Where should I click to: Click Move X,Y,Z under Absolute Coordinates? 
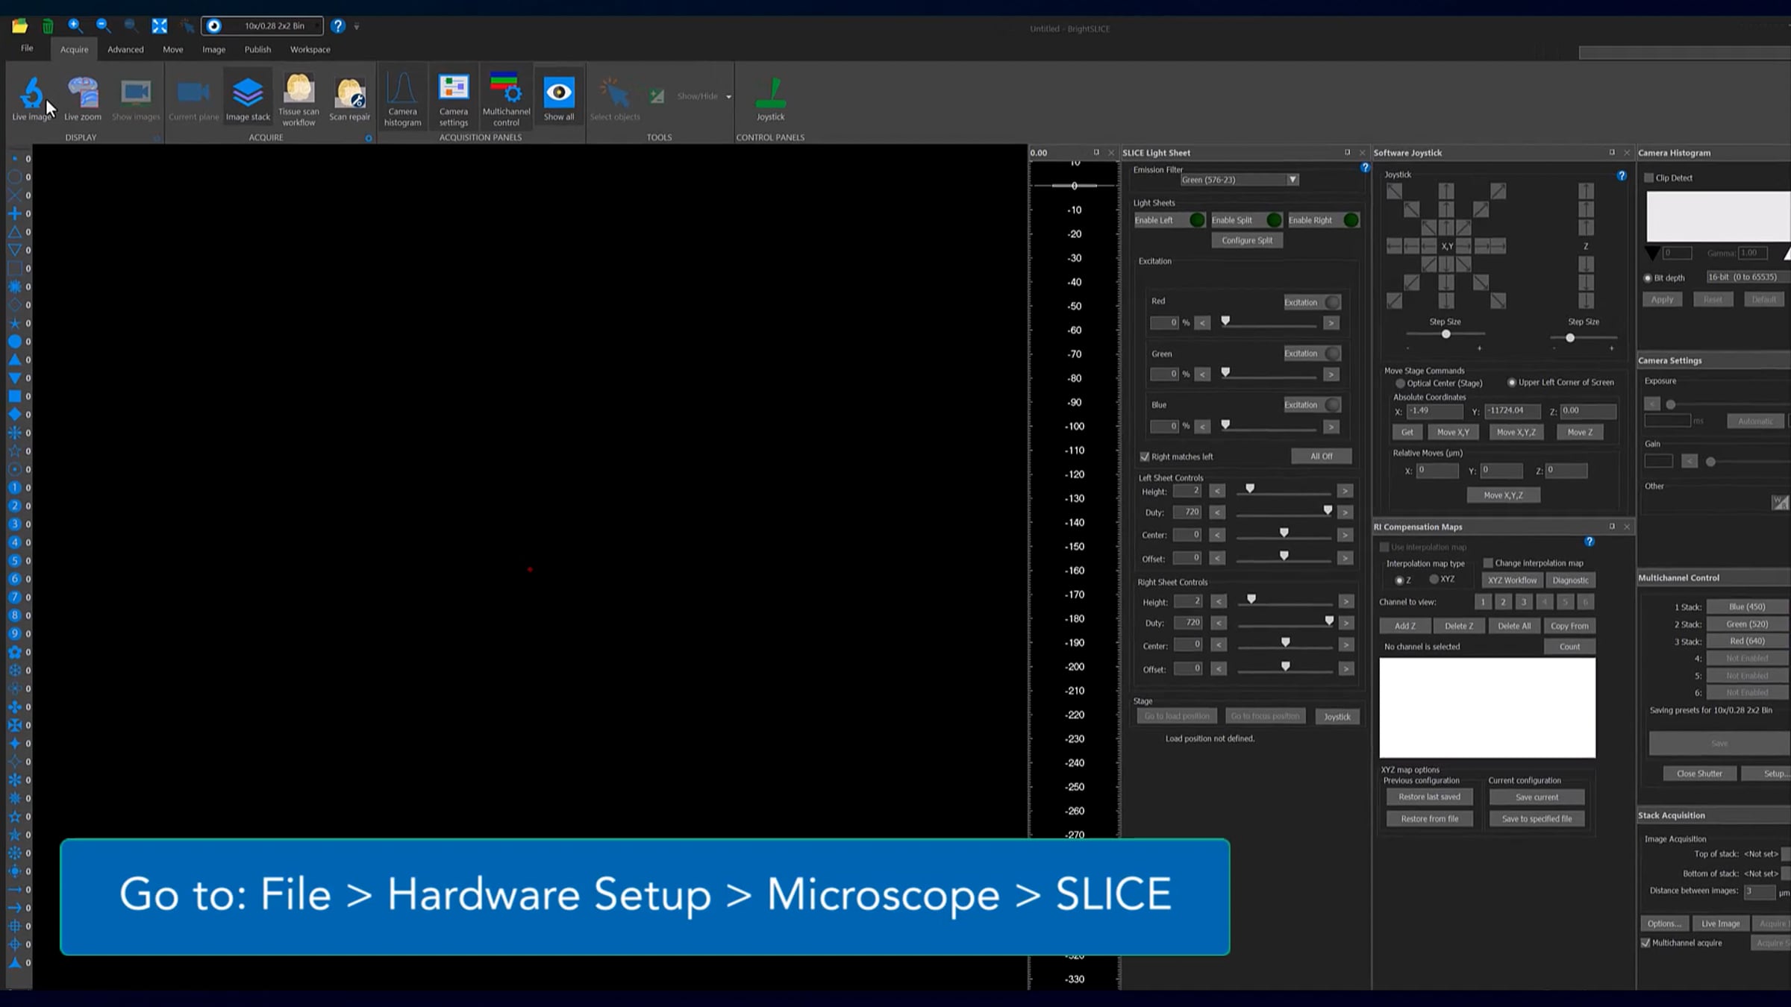(x=1516, y=433)
